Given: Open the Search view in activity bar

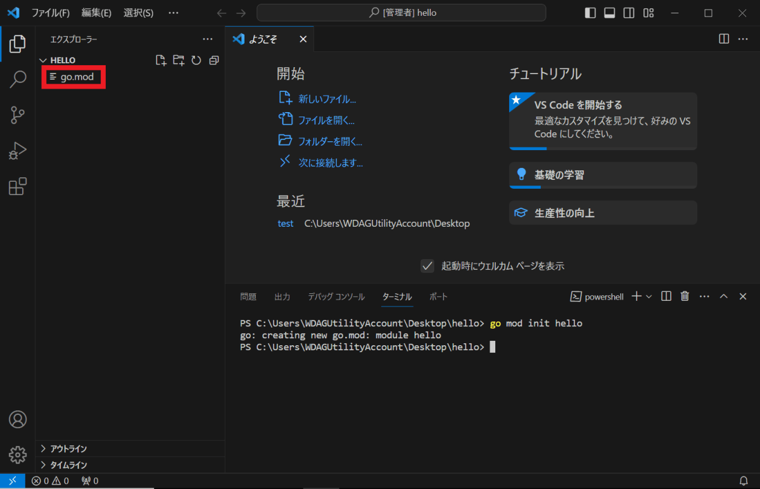Looking at the screenshot, I should [x=18, y=79].
